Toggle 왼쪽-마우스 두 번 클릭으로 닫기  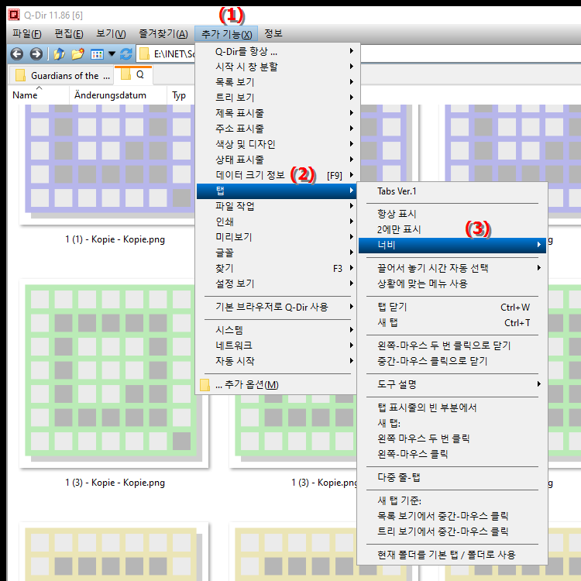click(x=452, y=346)
